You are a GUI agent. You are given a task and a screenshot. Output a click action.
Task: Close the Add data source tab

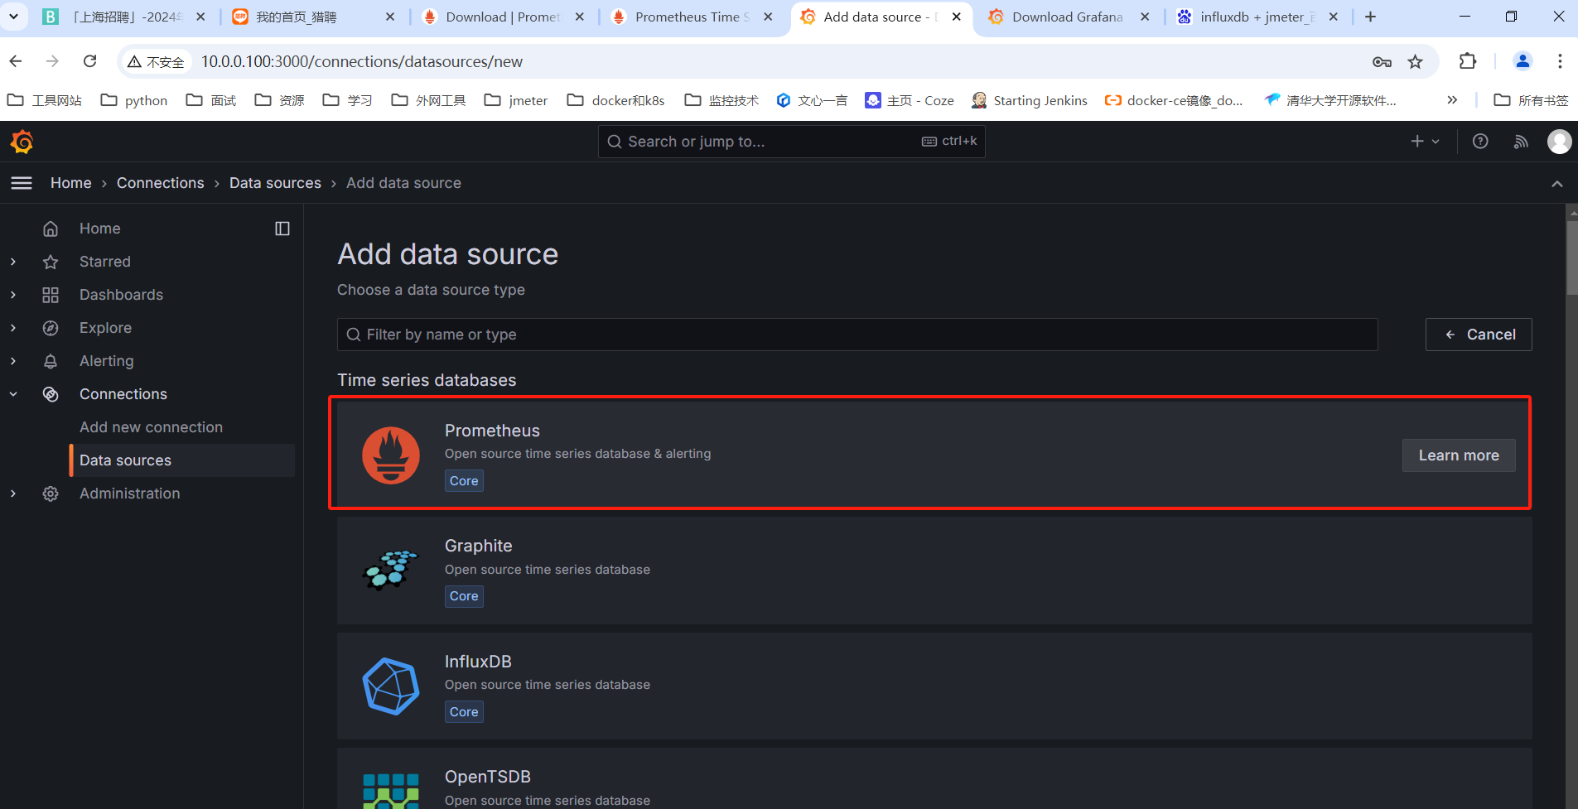957,17
